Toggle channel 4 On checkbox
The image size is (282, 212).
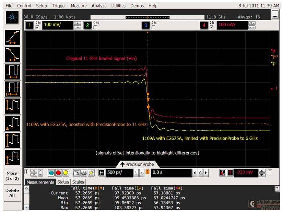[x=212, y=27]
